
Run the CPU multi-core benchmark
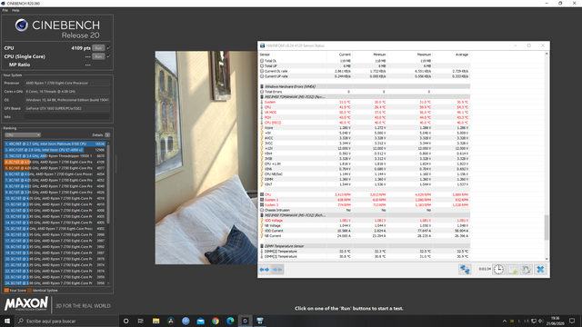coord(98,48)
